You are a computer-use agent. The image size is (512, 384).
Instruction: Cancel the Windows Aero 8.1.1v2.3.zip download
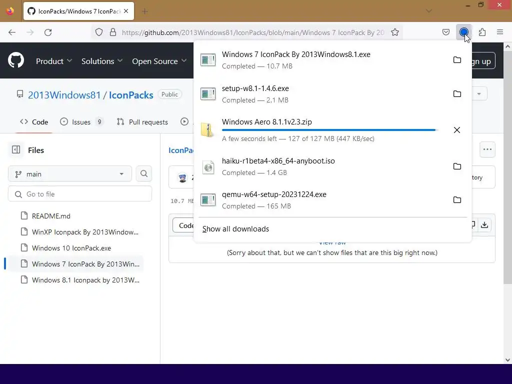pyautogui.click(x=457, y=130)
